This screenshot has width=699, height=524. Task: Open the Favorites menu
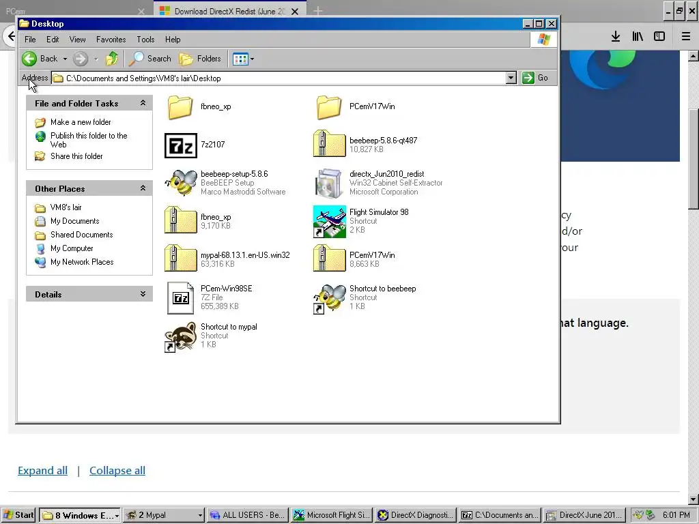(111, 40)
